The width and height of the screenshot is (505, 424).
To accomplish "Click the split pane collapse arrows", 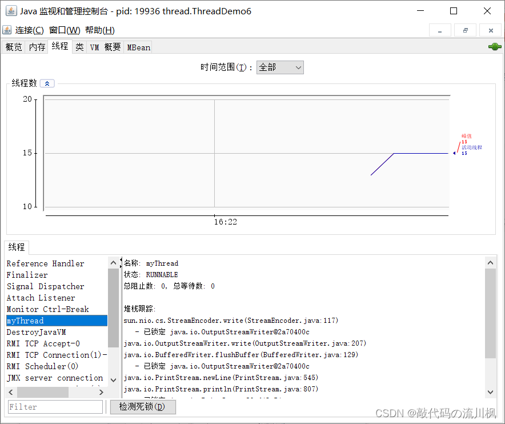I will point(121,263).
